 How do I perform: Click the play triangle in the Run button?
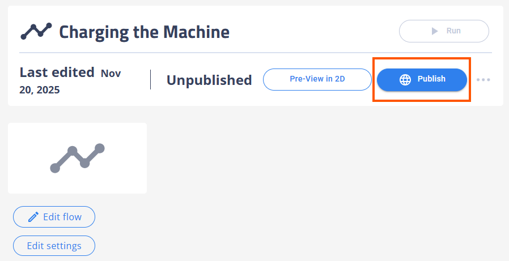pos(435,31)
